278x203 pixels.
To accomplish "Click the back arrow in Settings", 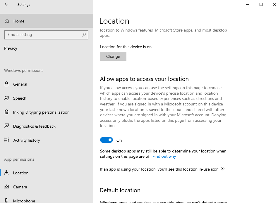I will [6, 4].
